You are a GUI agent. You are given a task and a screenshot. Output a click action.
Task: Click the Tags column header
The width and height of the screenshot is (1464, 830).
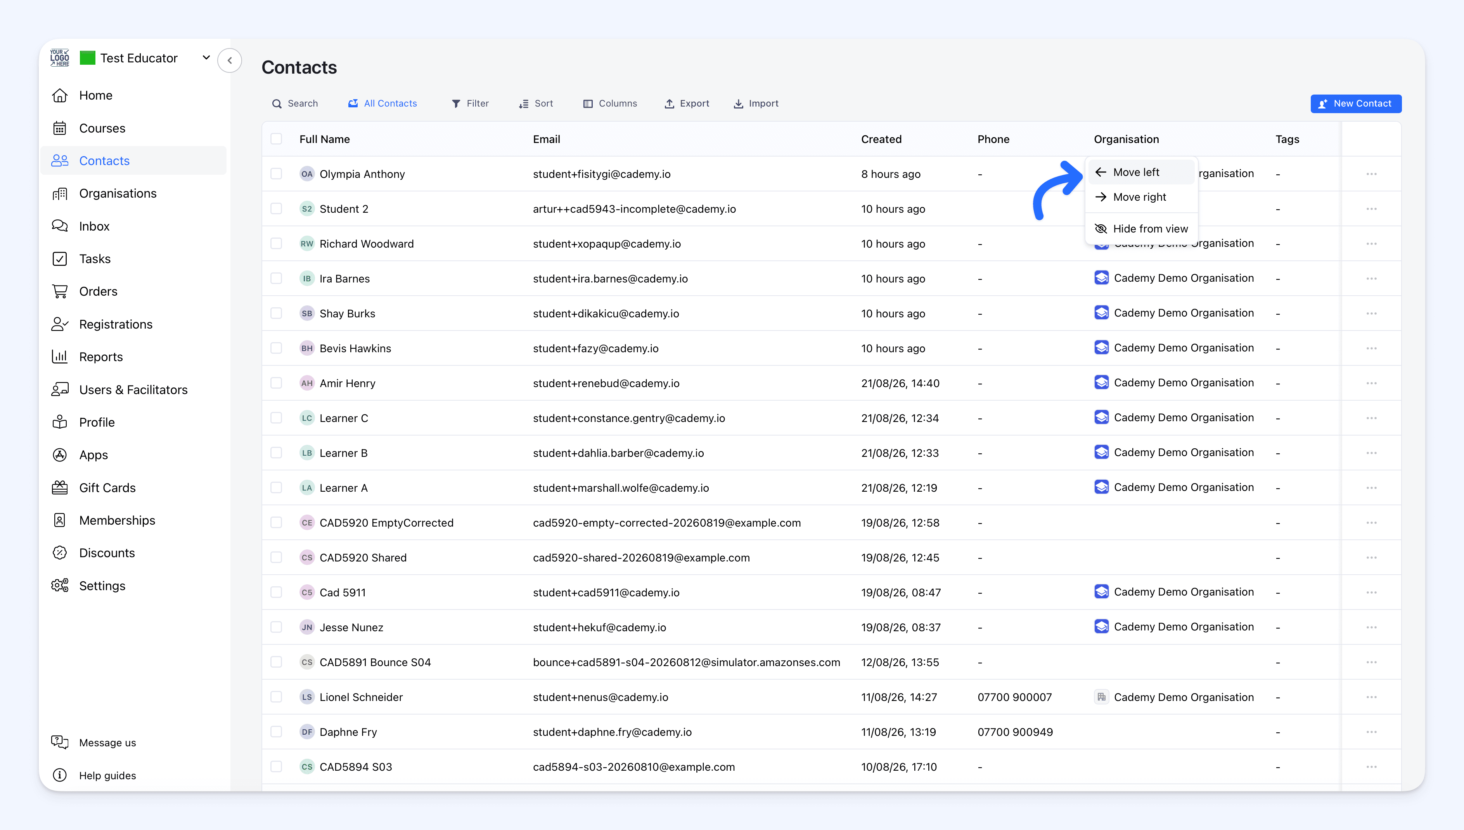pyautogui.click(x=1287, y=139)
